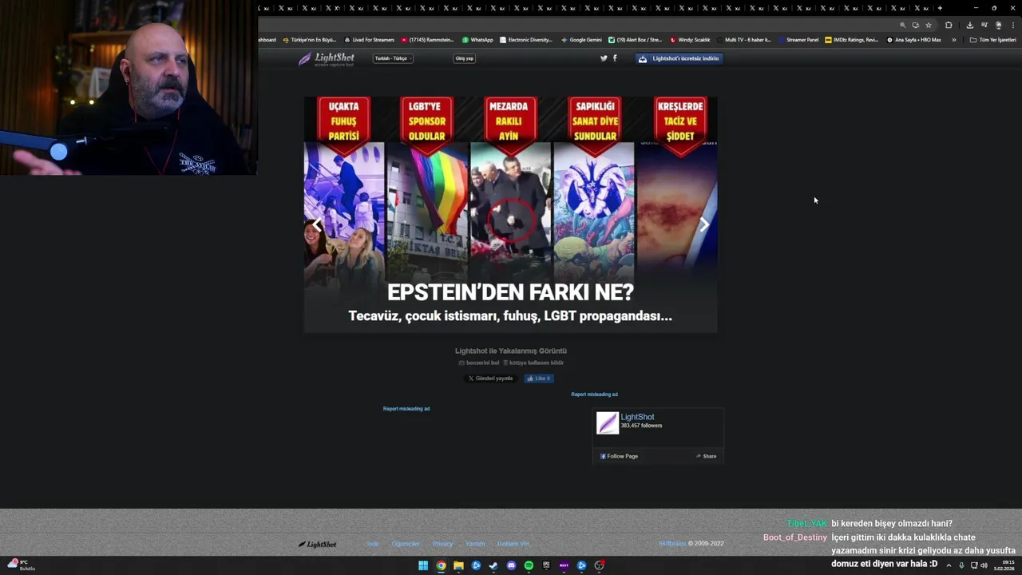Open the Google Gemini bookmark
The height and width of the screenshot is (575, 1022).
[581, 40]
